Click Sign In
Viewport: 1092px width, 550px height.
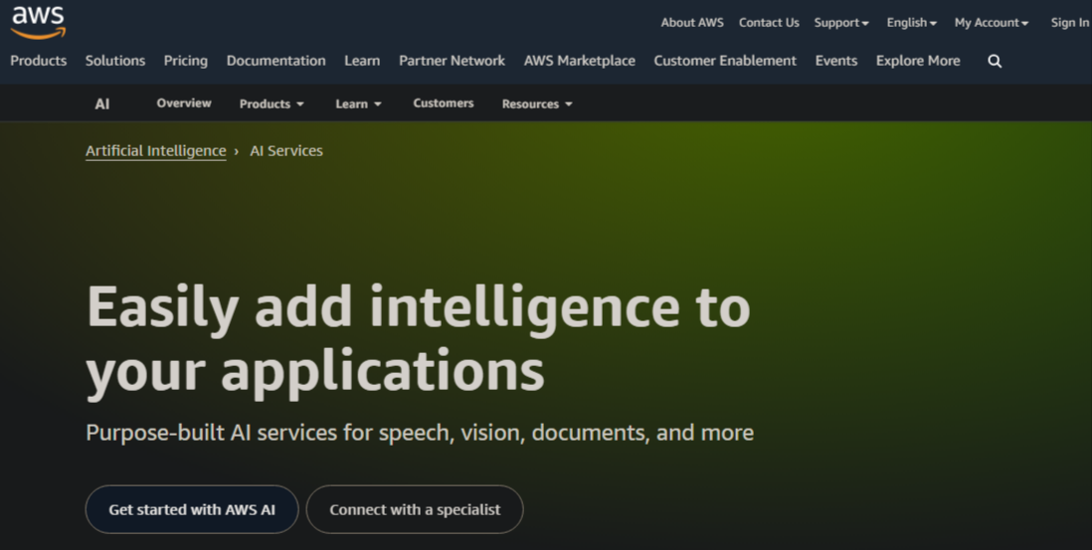[x=1070, y=22]
